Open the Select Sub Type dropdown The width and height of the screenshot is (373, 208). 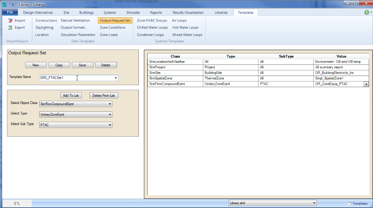pos(110,125)
